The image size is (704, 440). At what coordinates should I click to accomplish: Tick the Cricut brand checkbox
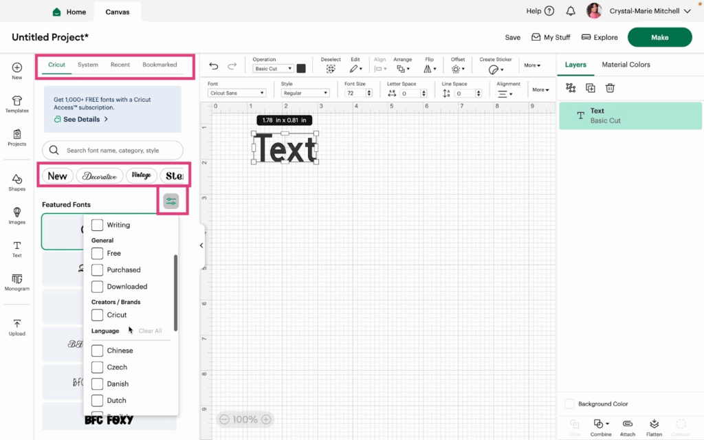click(97, 315)
